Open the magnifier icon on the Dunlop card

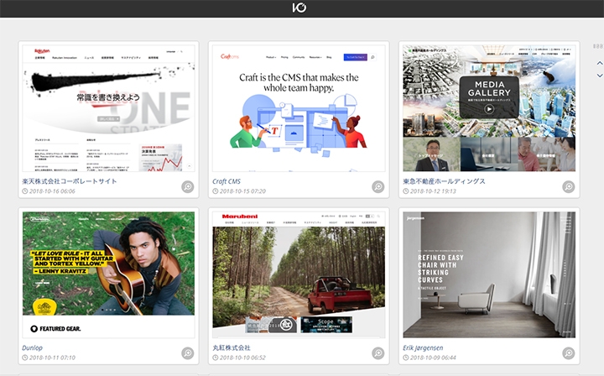coord(188,352)
